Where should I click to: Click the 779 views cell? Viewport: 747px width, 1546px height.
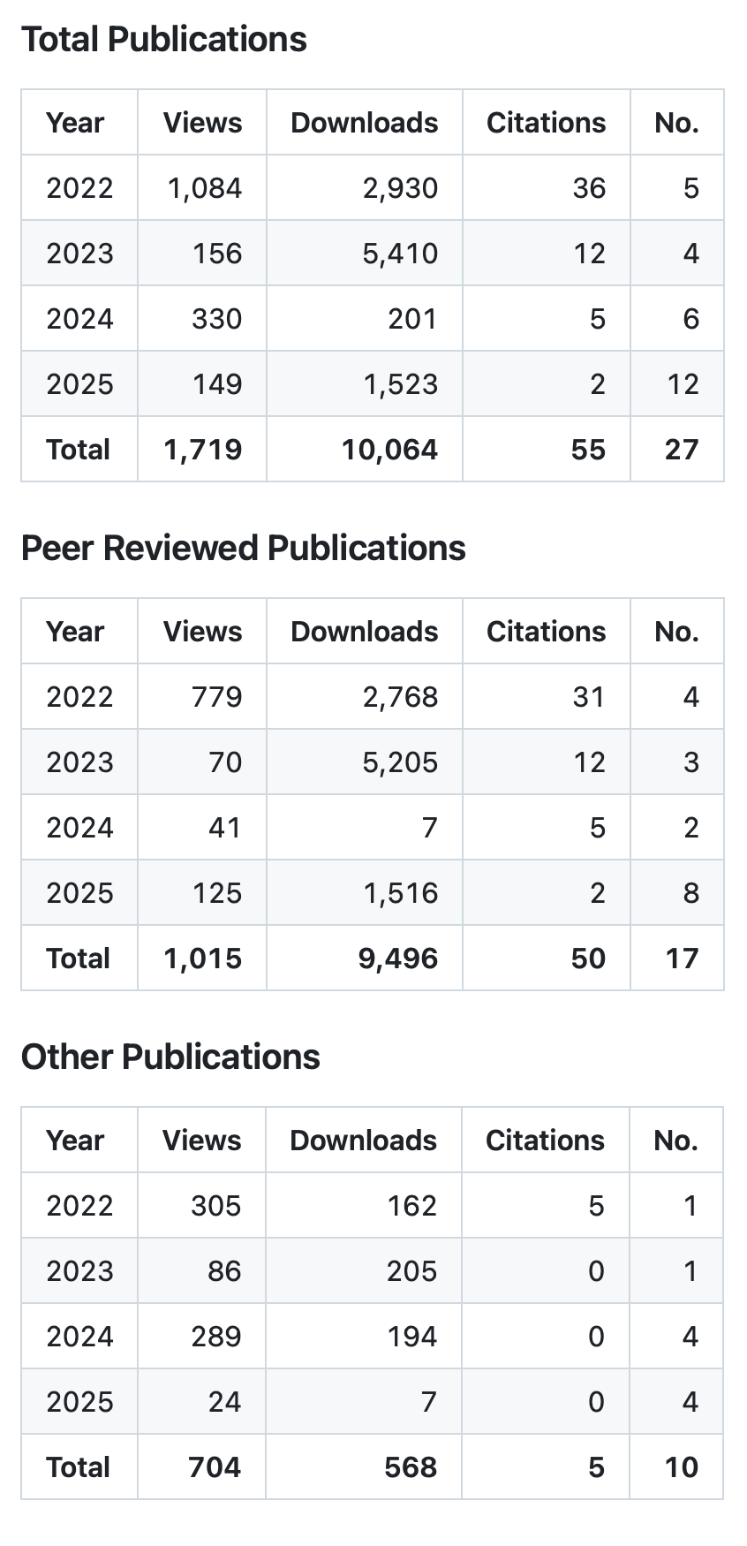point(216,697)
